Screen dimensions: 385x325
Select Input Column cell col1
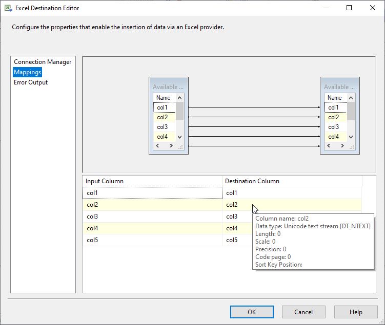click(x=152, y=193)
